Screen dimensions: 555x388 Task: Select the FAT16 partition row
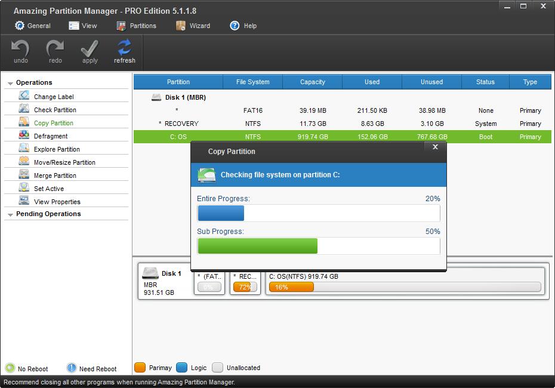click(343, 110)
